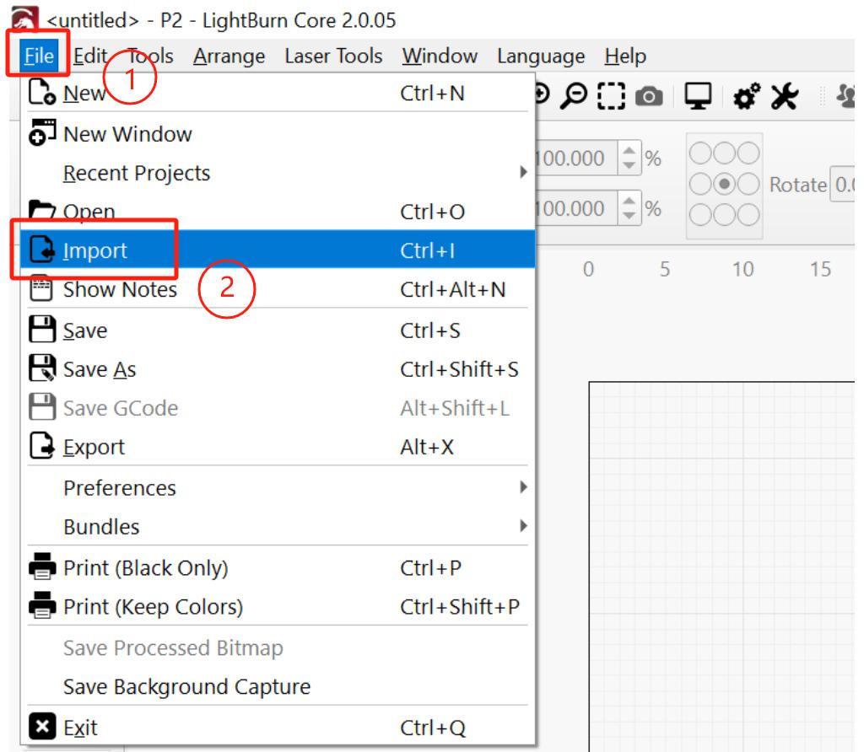Click Save in the File menu
The image size is (864, 752).
coord(278,330)
